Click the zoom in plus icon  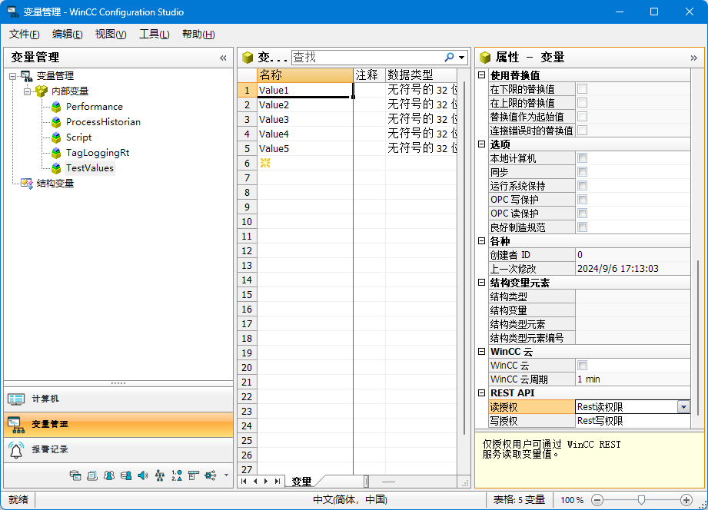(686, 500)
